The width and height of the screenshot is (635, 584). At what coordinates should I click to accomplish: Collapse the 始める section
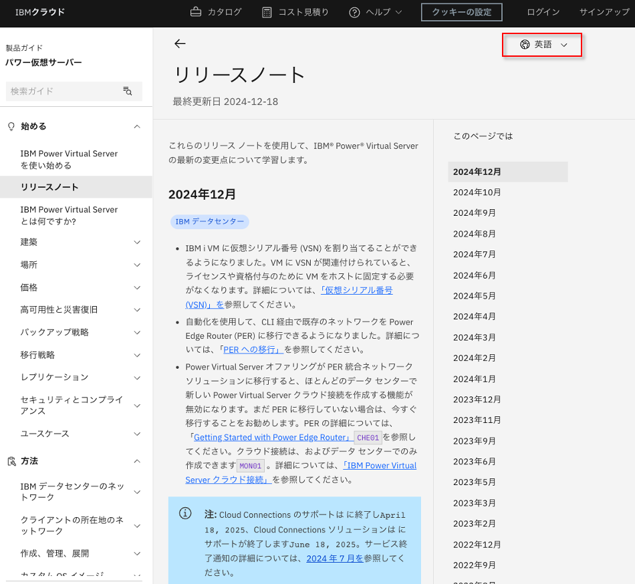point(137,127)
